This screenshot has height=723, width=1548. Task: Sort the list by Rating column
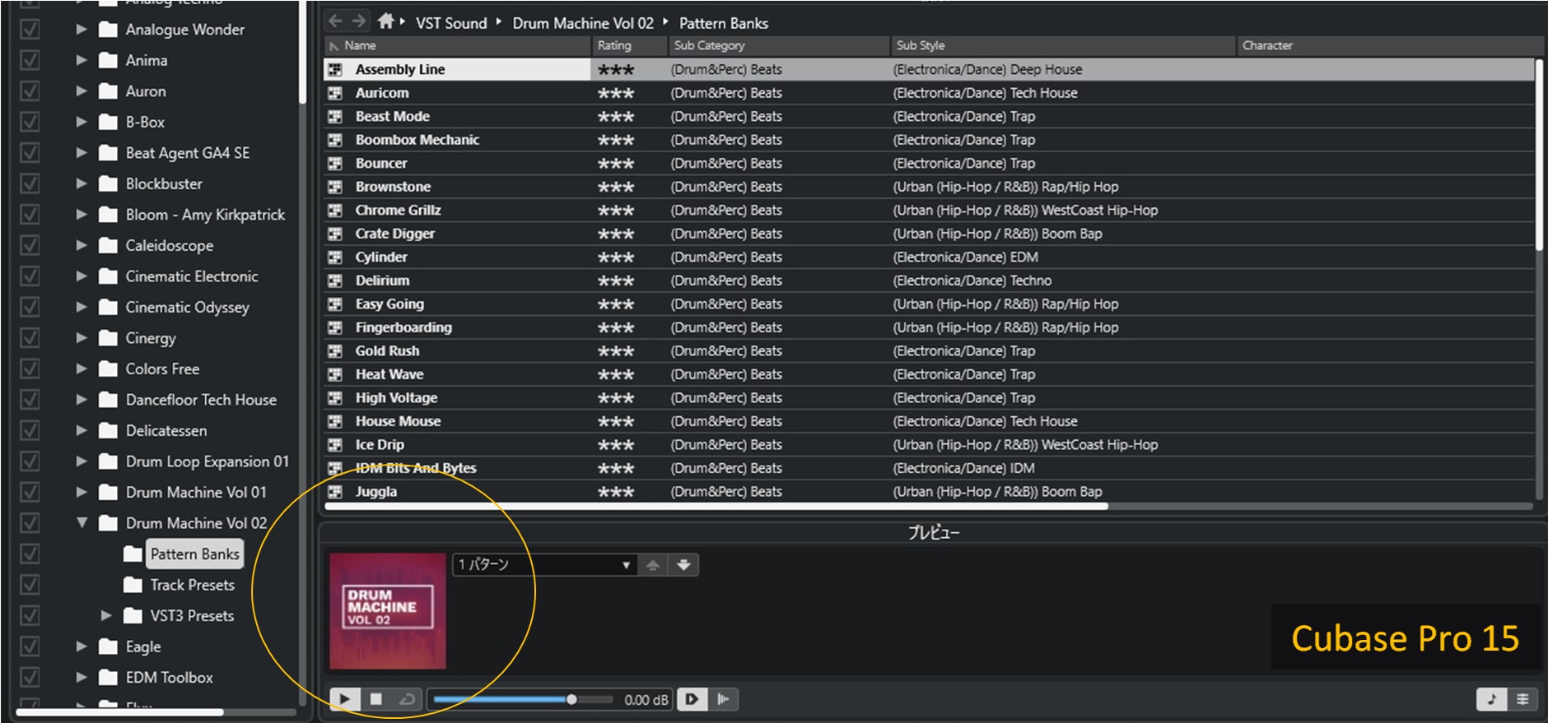click(614, 45)
